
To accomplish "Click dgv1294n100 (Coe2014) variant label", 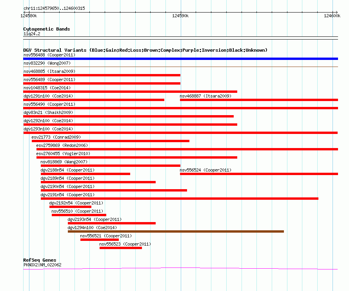I will click(x=92, y=228).
